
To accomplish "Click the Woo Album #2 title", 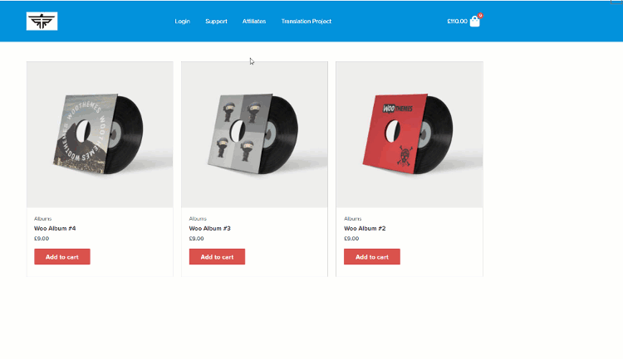I will click(x=365, y=229).
